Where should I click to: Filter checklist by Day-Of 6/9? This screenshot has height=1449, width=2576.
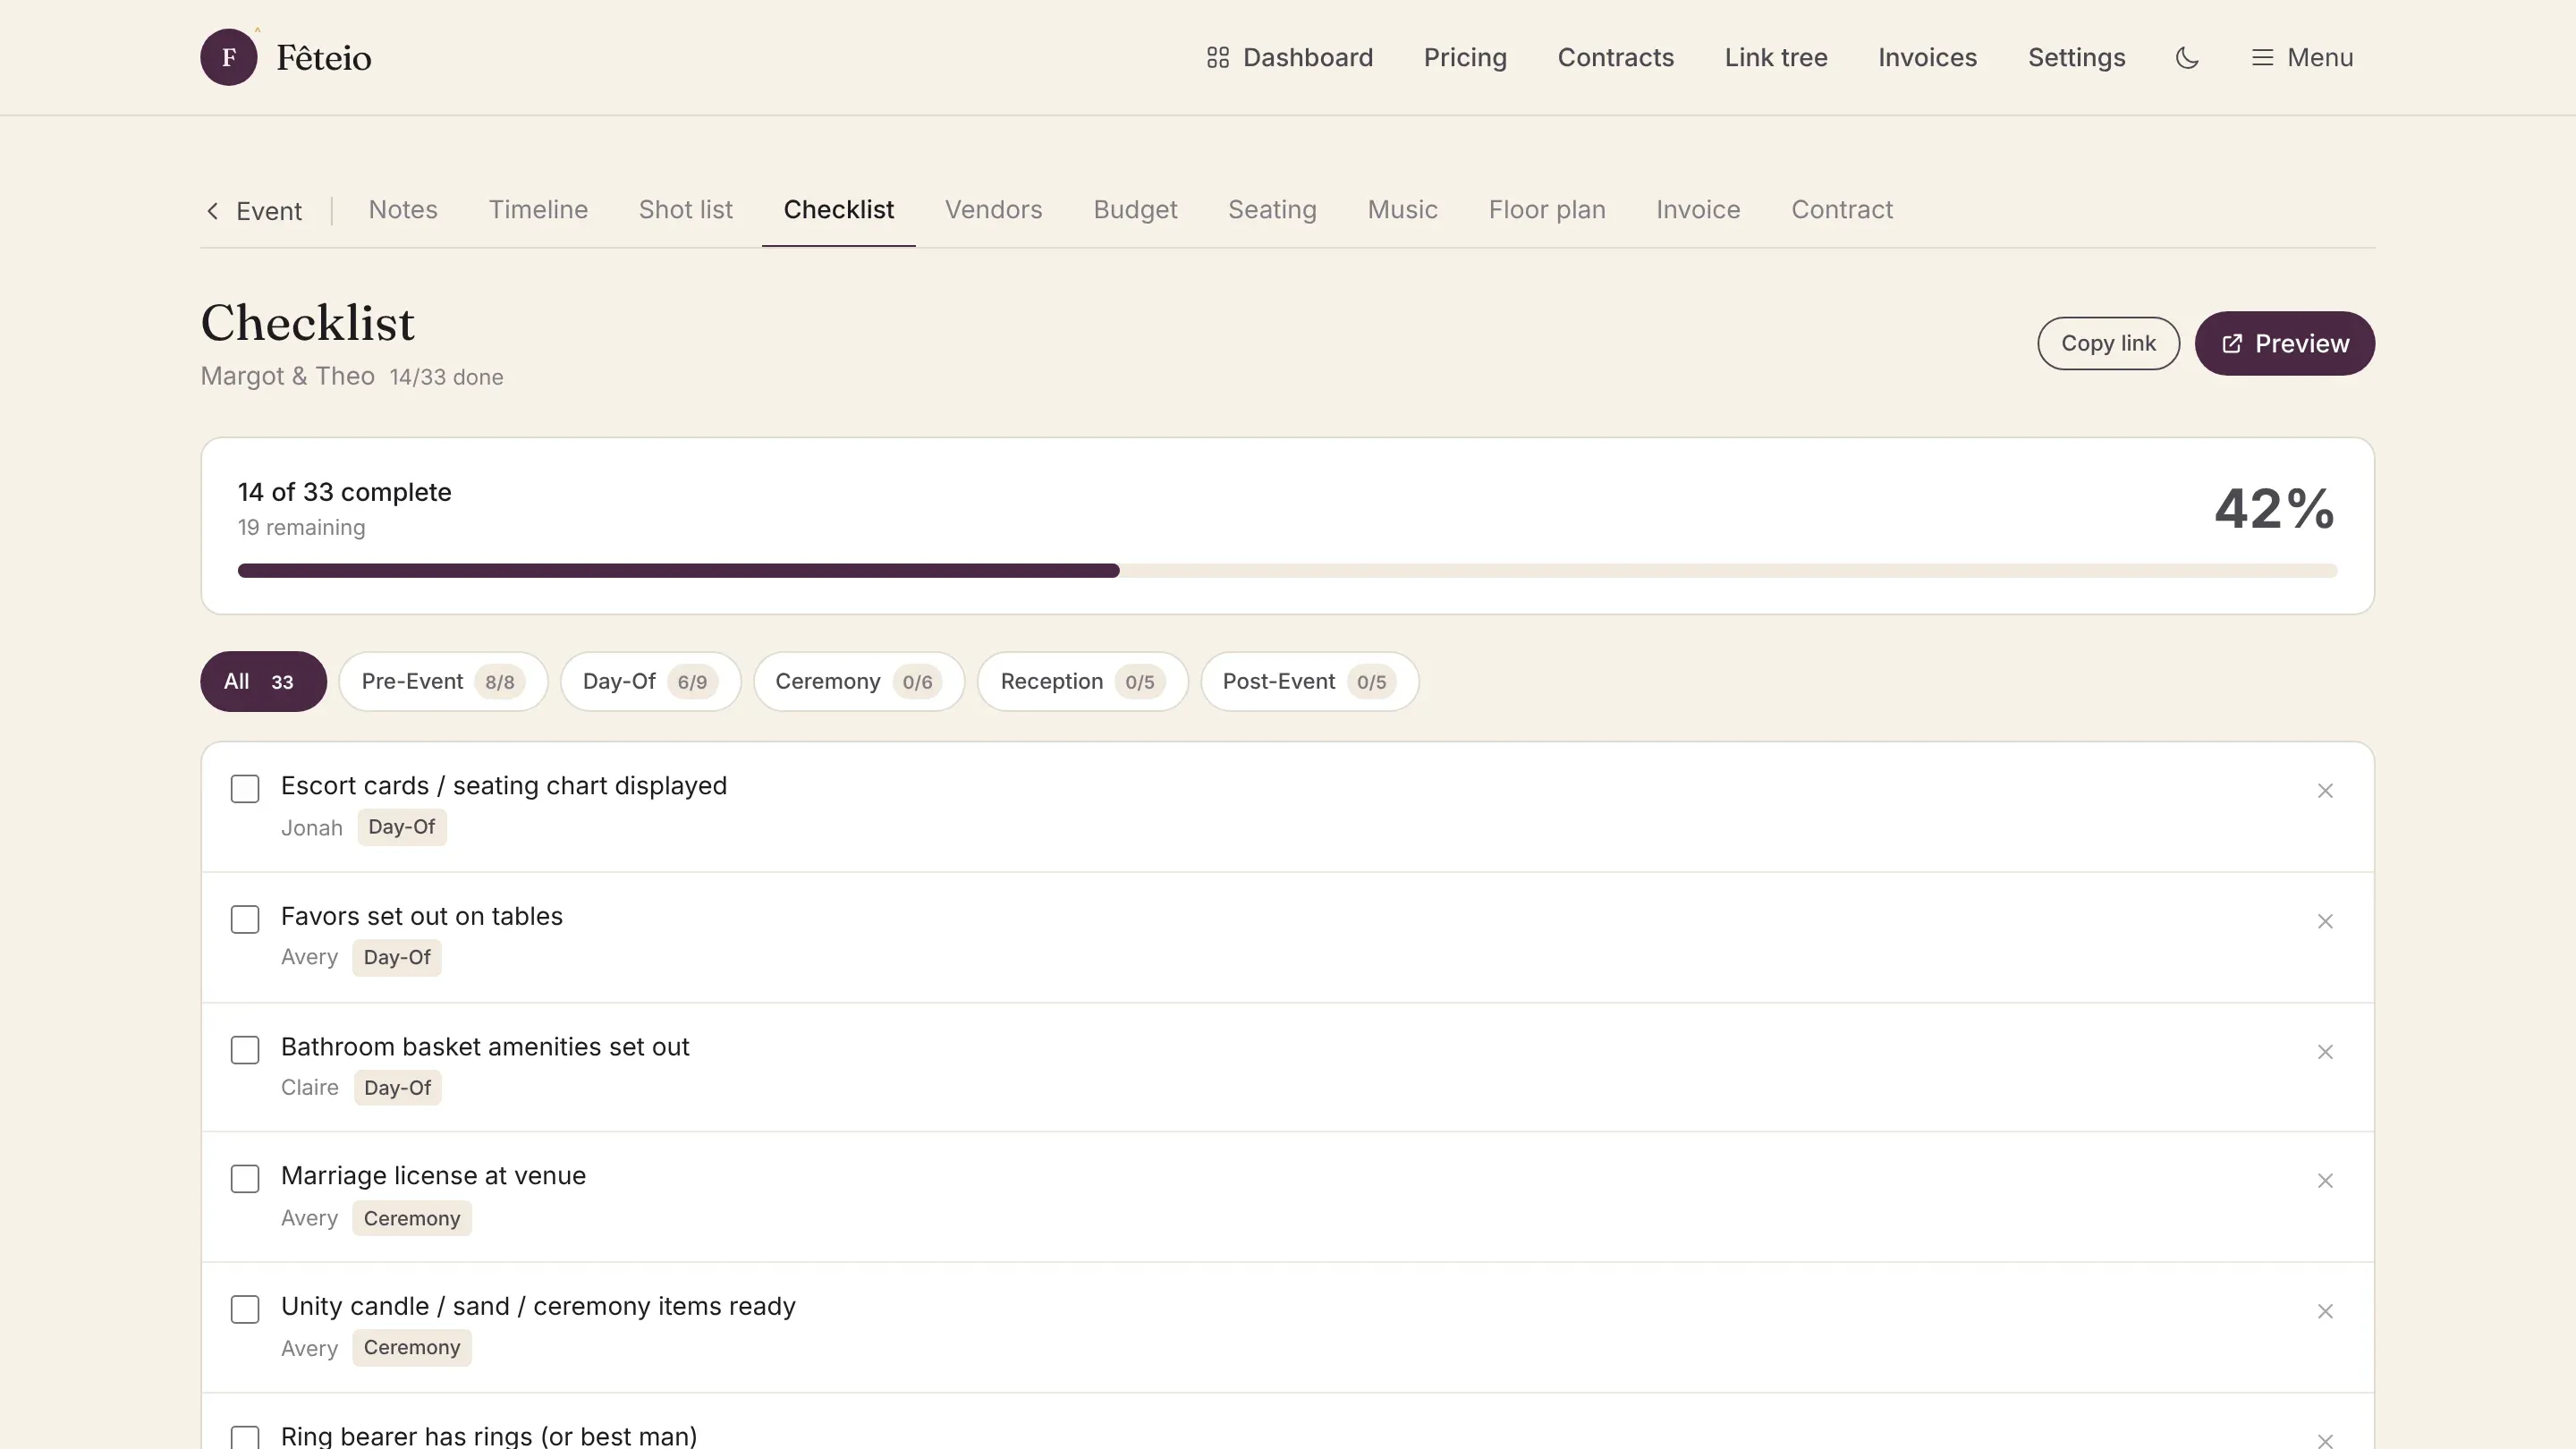coord(650,681)
